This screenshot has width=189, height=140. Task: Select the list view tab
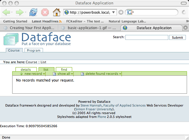coord(46,69)
